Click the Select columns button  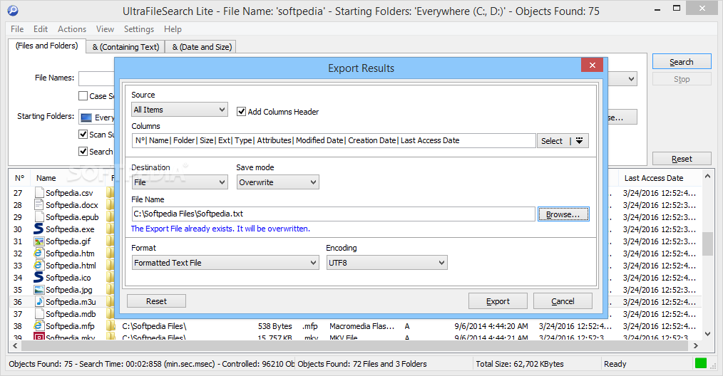(552, 140)
